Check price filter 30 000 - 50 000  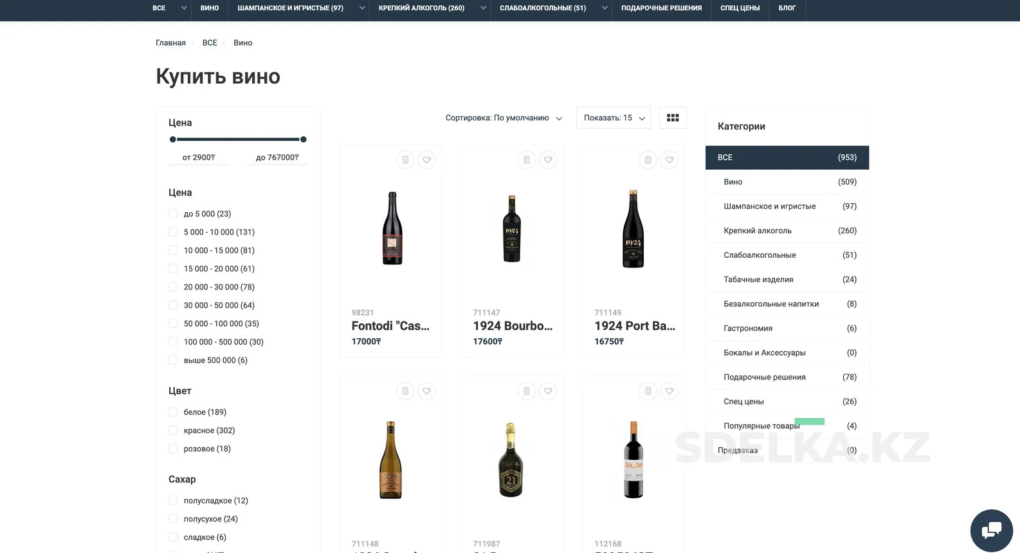(173, 305)
